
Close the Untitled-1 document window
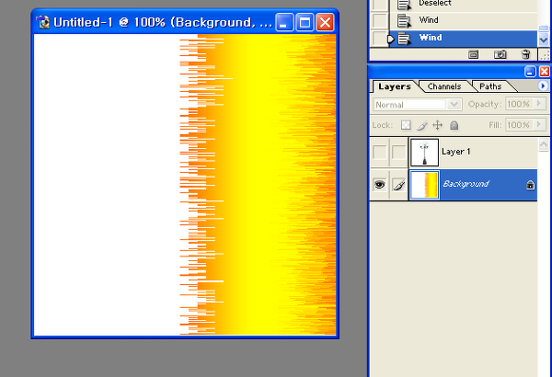coord(325,23)
